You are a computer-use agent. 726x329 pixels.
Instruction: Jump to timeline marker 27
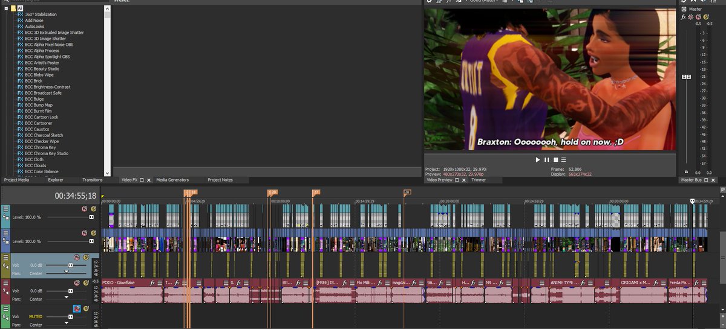[316, 192]
